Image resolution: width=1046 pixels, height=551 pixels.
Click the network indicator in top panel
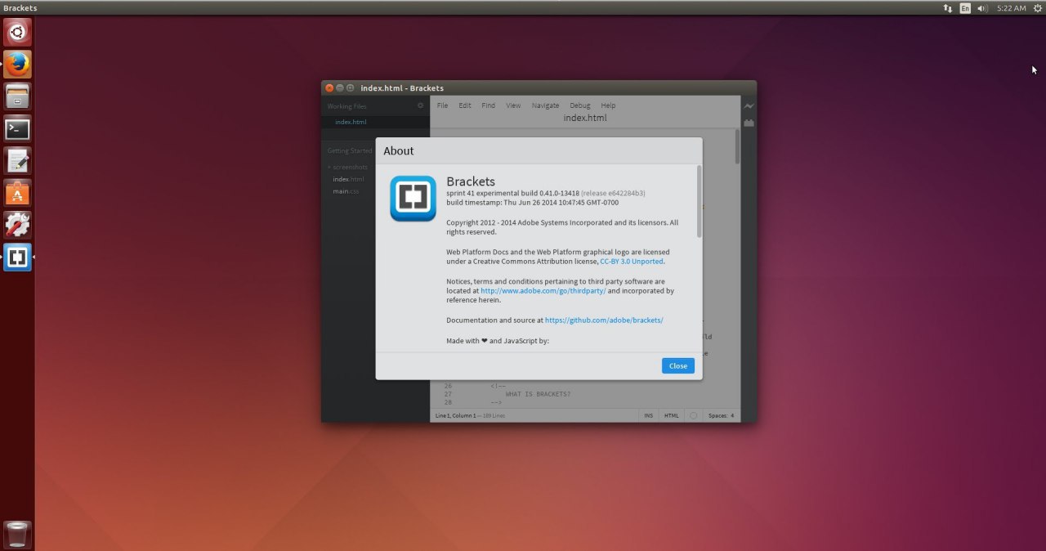pyautogui.click(x=947, y=8)
